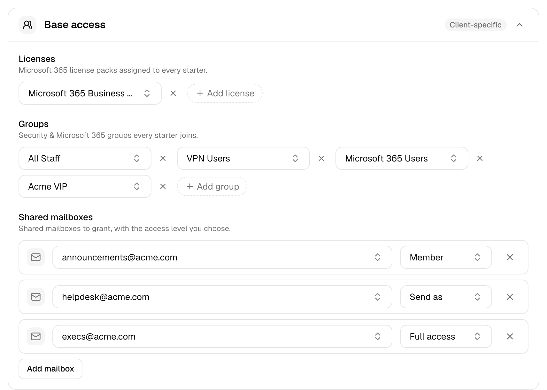
Task: Click 'Shared mailboxes to grant' description text
Action: [x=125, y=229]
